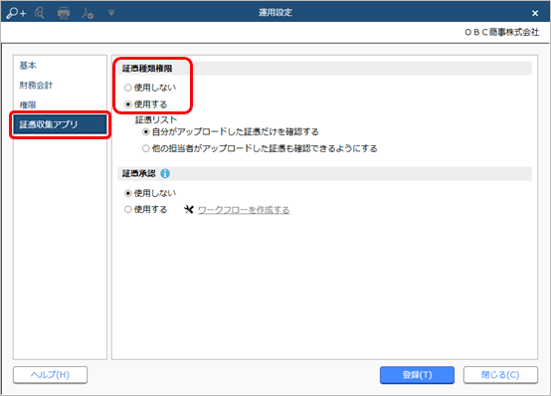
Task: Click the PDF export icon
Action: 88,13
